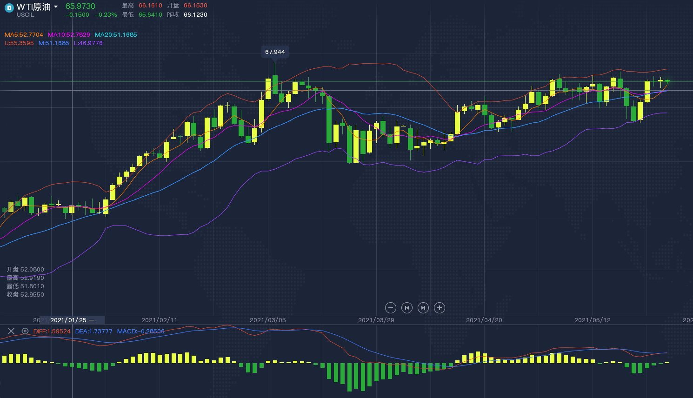Click the Bollinger upper band U value

tap(19, 43)
